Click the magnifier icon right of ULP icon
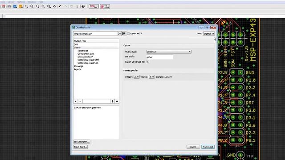Image resolution: width=285 pixels, height=160 pixels. [26, 6]
